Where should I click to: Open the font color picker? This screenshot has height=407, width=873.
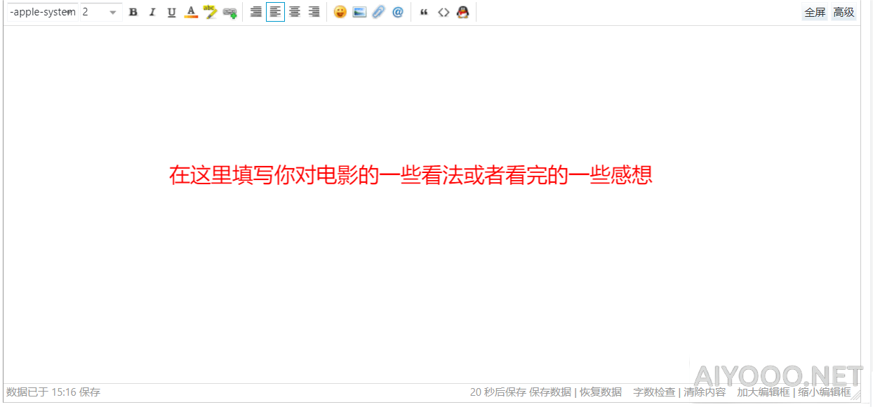click(x=191, y=12)
